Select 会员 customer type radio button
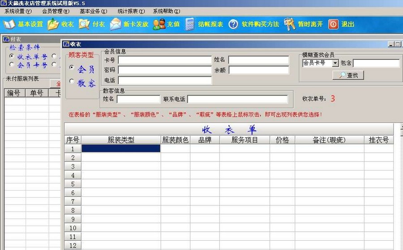 click(72, 67)
